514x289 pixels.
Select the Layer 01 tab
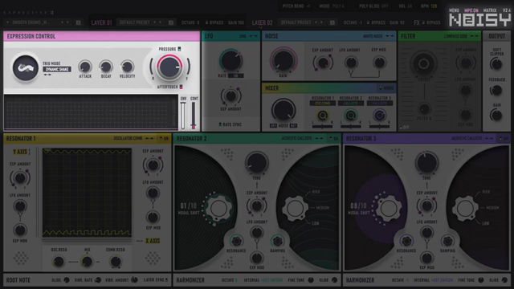[x=102, y=22]
